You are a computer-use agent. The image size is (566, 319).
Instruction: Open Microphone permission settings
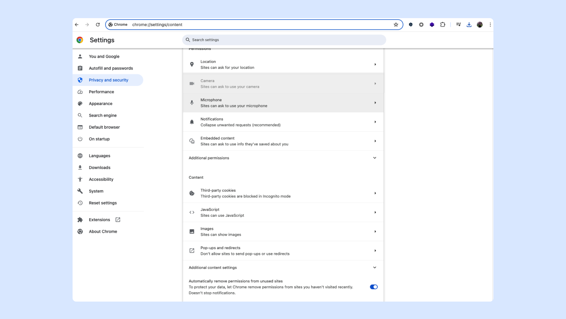(283, 103)
